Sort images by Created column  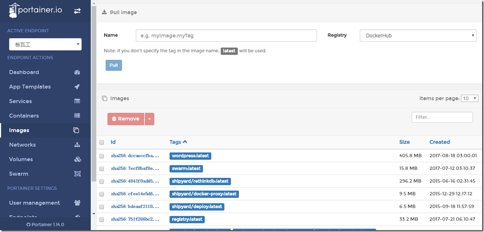coord(440,142)
